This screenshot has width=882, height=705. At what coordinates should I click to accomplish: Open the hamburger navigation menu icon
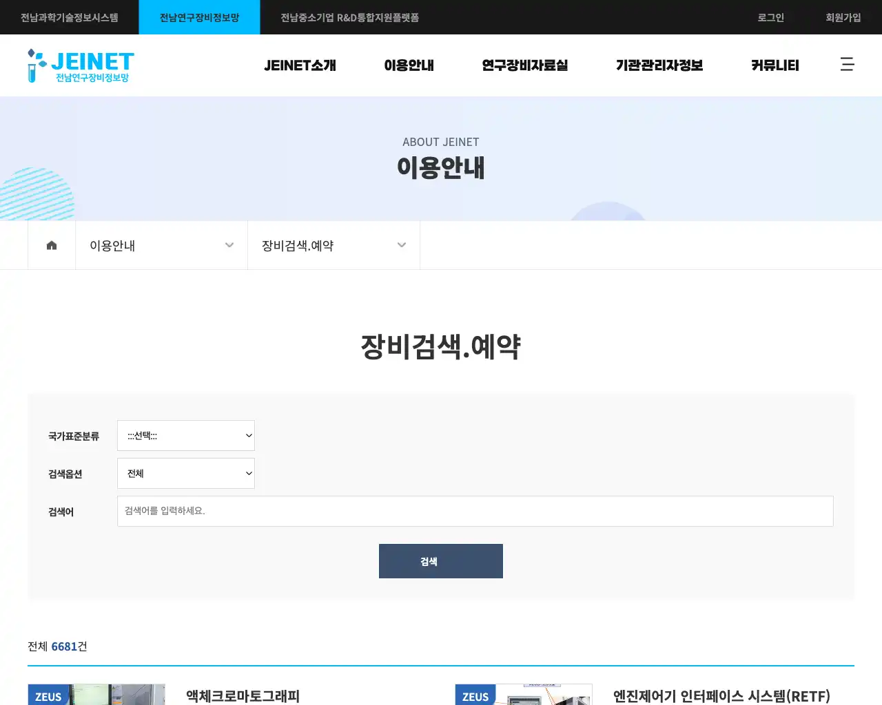(847, 64)
